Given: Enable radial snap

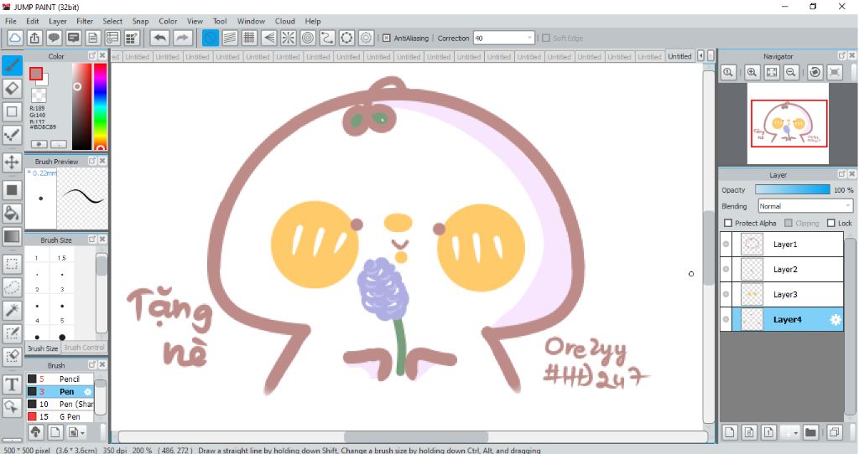Looking at the screenshot, I should (x=289, y=38).
